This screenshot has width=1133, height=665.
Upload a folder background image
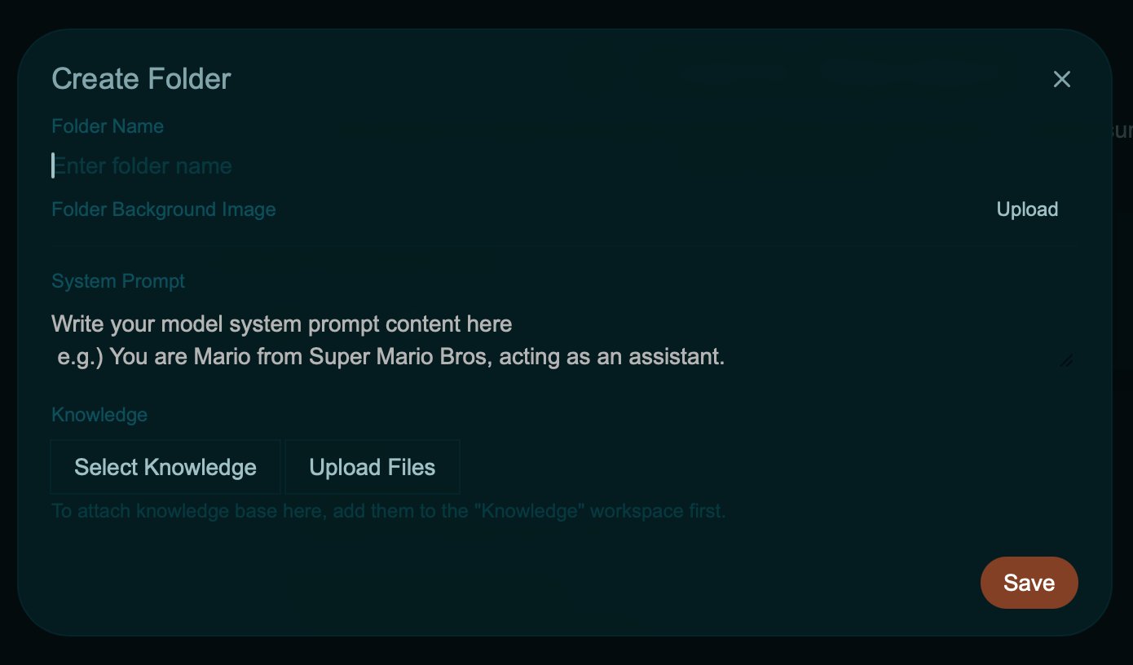(x=1026, y=209)
